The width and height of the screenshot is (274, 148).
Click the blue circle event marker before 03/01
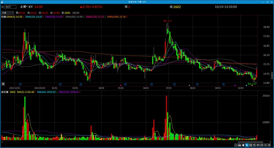(x=60, y=84)
